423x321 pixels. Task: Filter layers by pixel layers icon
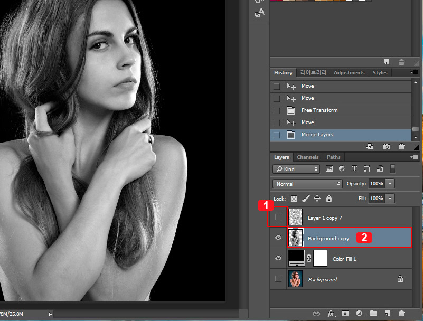tap(329, 169)
